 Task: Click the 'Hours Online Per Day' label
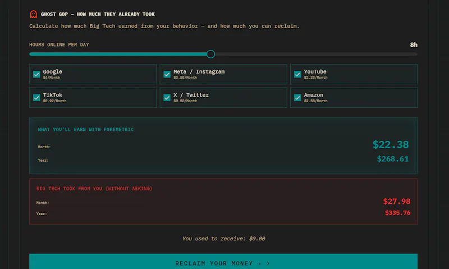point(59,45)
